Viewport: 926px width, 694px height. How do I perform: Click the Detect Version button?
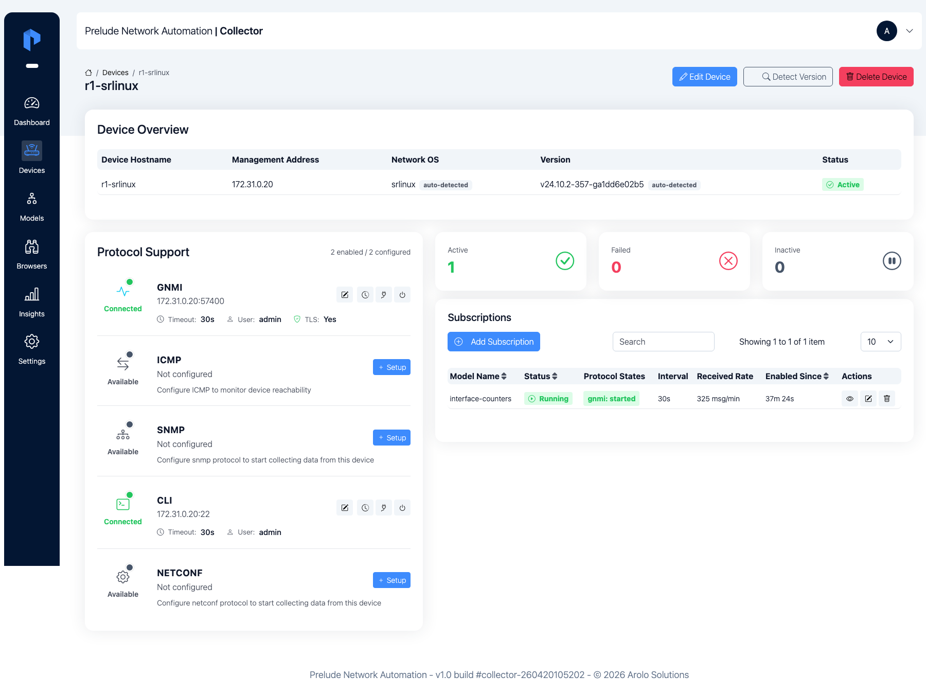pyautogui.click(x=788, y=77)
